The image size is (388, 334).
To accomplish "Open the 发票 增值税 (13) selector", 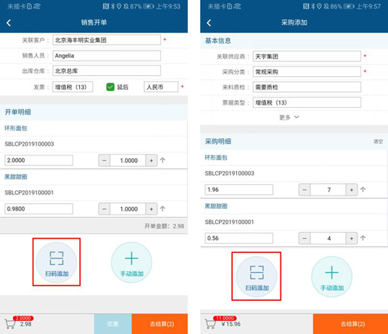I will coord(73,87).
